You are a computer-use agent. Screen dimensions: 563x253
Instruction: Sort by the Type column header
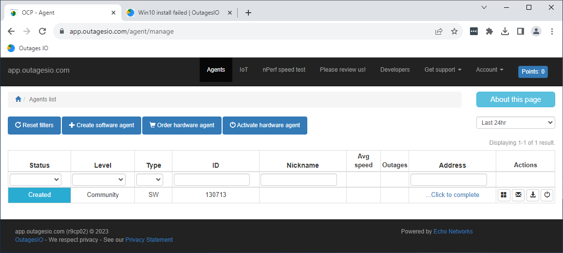[154, 165]
